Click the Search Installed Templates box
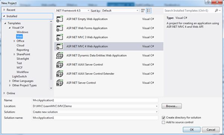Image resolution: width=224 pixels, height=135 pixels. click(189, 10)
